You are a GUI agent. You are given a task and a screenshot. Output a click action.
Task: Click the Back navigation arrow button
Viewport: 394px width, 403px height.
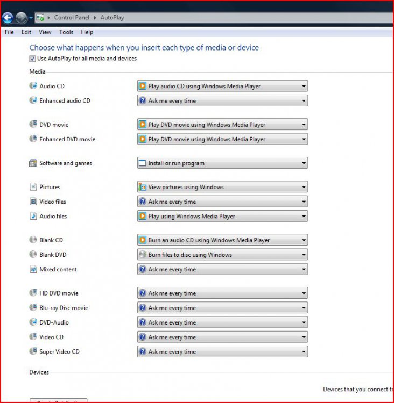pyautogui.click(x=8, y=18)
